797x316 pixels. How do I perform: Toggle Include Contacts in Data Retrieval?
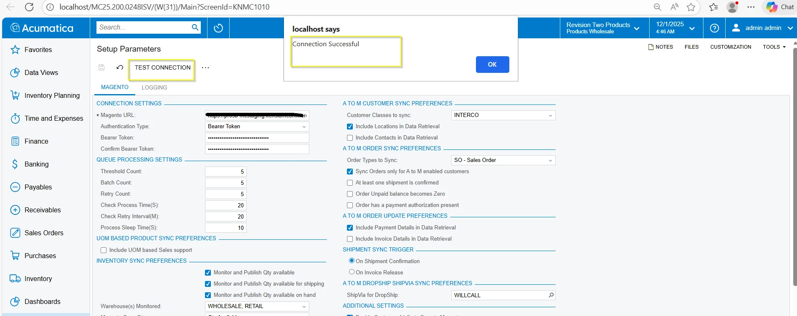(x=350, y=138)
